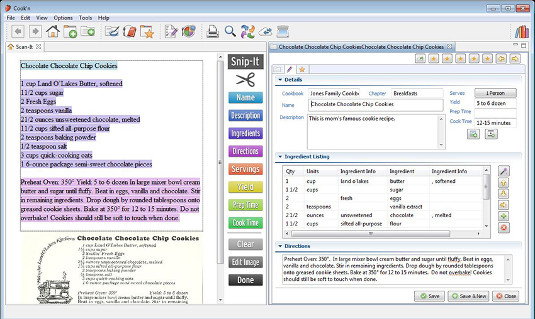535x319 pixels.
Task: Go forward with the toolbar forward arrow
Action: point(35,31)
